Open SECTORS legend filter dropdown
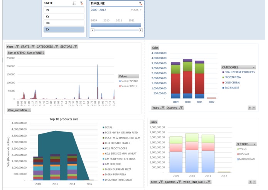Image resolution: width=268 pixels, height=190 pixels. (246, 144)
